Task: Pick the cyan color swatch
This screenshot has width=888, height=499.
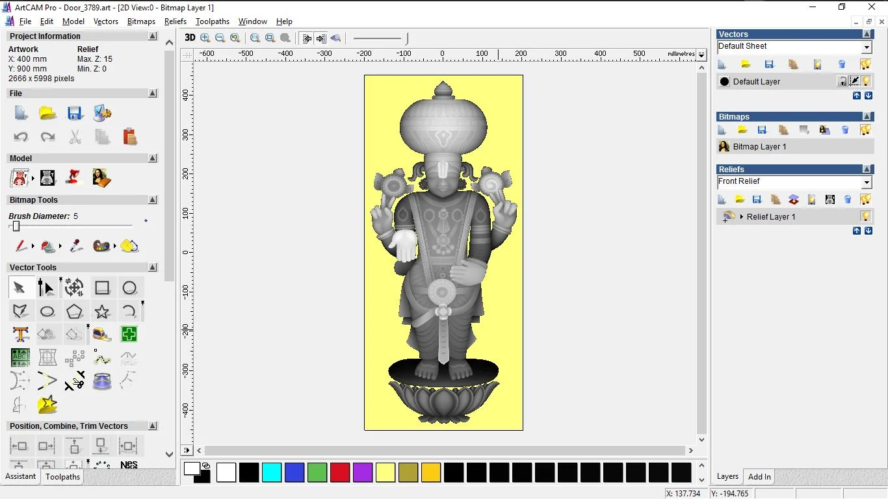Action: point(272,472)
